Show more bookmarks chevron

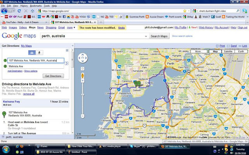tap(247, 17)
